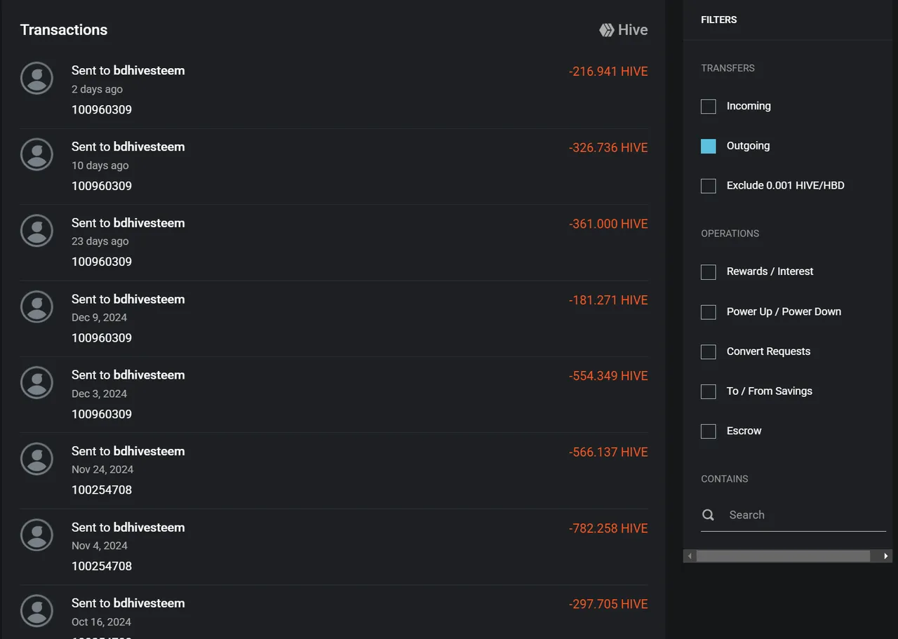Viewport: 898px width, 639px height.
Task: Click the avatar icon beside the Oct 16, 2024 transaction
Action: (x=36, y=611)
